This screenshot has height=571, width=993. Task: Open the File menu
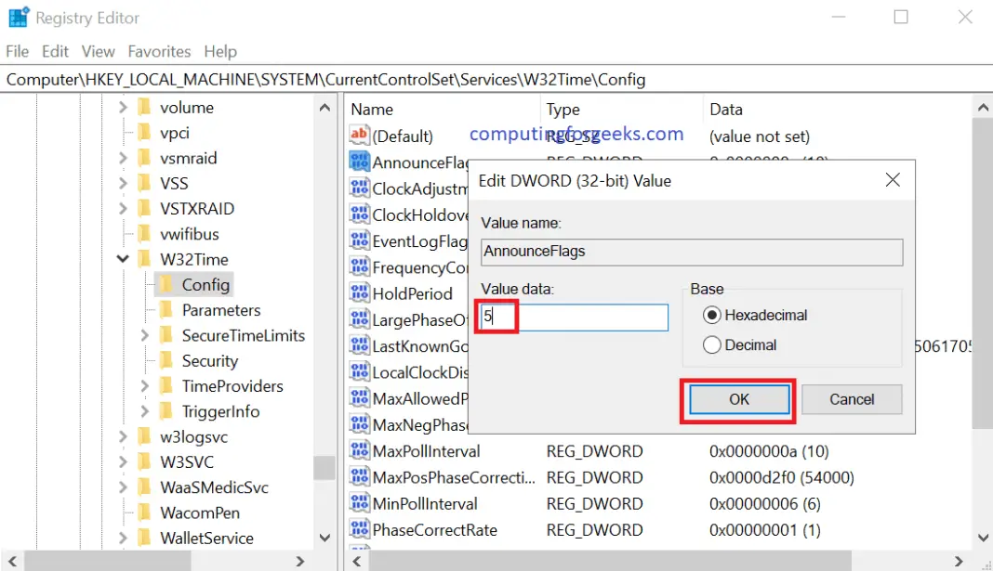(17, 51)
